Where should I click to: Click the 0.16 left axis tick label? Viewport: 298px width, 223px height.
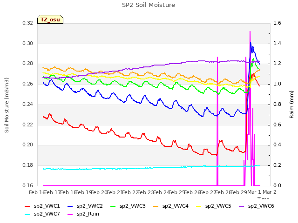(27, 185)
